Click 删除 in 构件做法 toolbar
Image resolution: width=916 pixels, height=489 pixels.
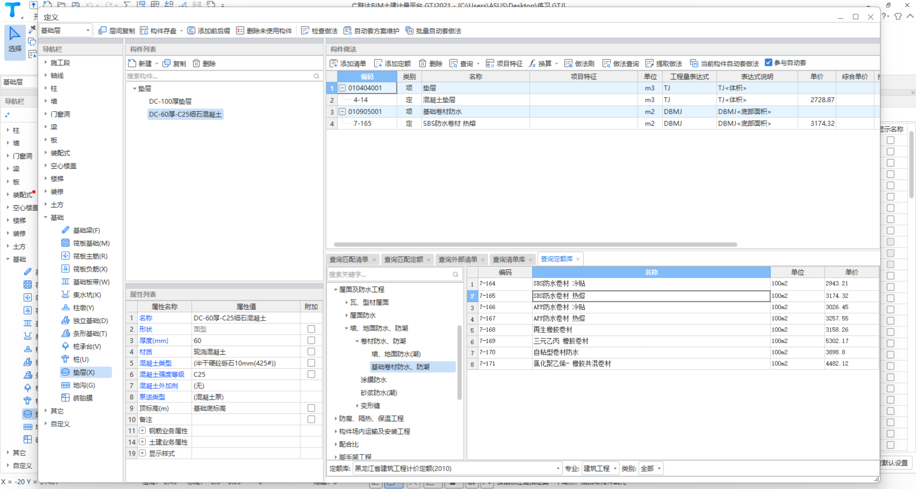tap(431, 63)
